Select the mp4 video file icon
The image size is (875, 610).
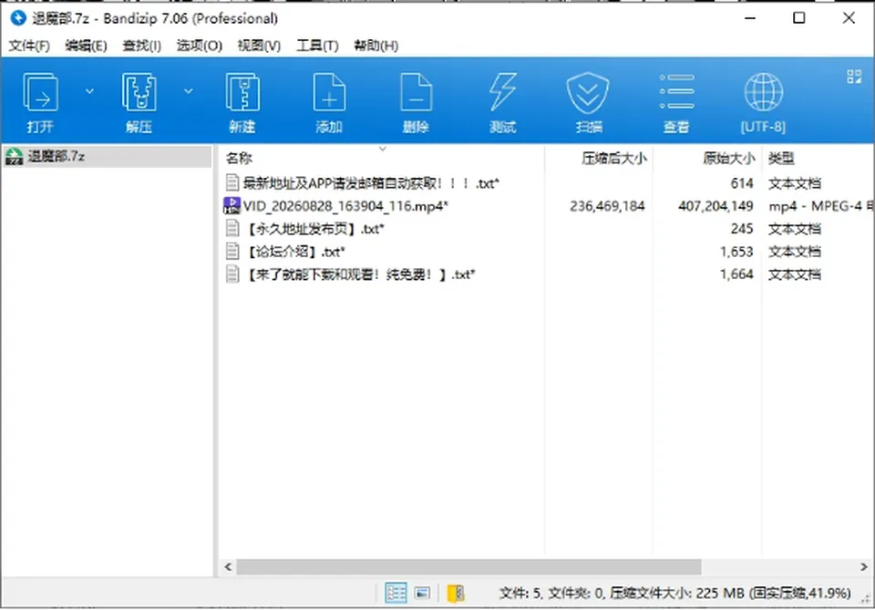point(232,205)
